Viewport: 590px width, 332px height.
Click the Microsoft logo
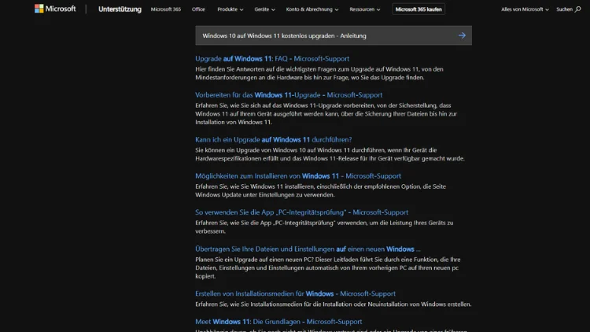[55, 9]
